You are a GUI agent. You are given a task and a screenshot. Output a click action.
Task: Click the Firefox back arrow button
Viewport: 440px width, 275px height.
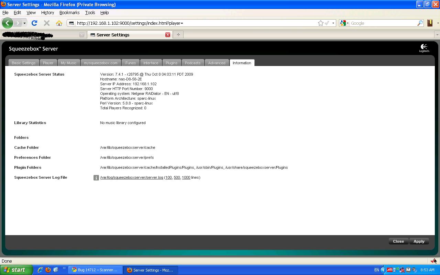coord(7,23)
